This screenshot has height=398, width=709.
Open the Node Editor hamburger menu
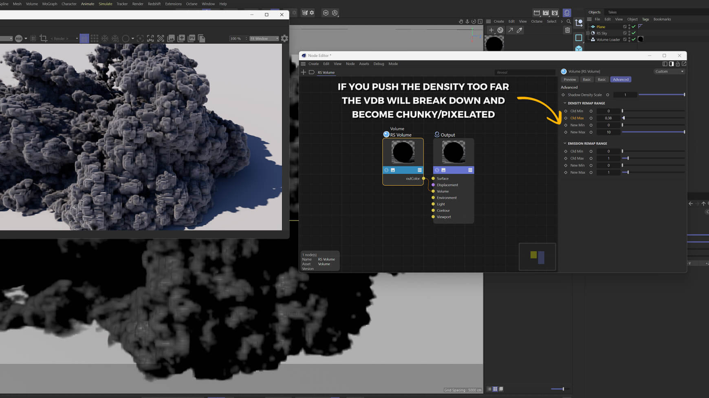pos(303,64)
